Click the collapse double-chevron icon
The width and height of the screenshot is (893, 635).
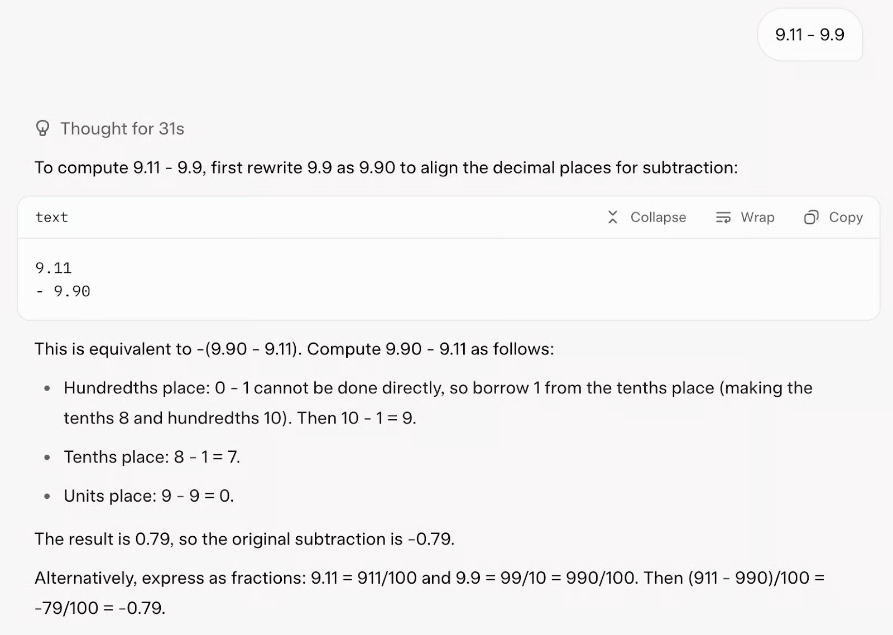[x=612, y=218]
